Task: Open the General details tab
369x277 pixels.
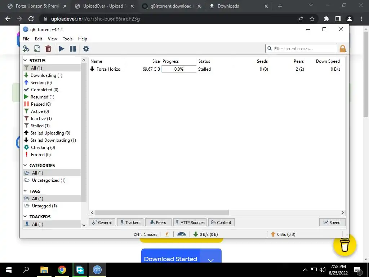Action: (102, 222)
